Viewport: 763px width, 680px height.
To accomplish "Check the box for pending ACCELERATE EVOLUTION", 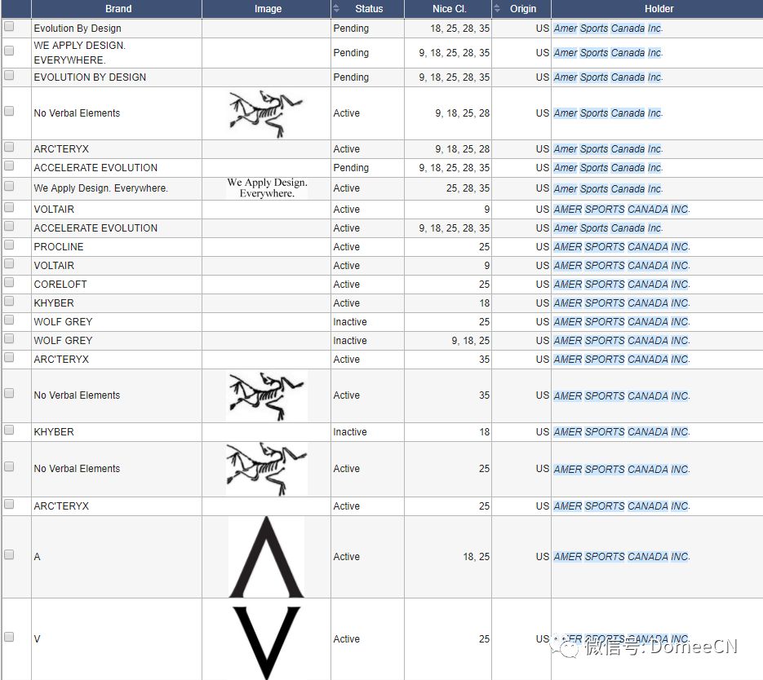I will 9,166.
